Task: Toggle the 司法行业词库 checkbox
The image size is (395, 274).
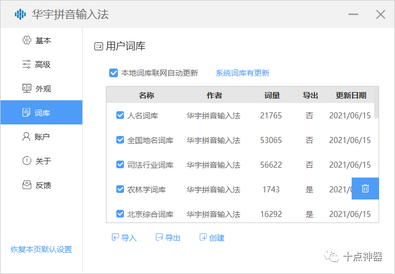Action: tap(120, 164)
